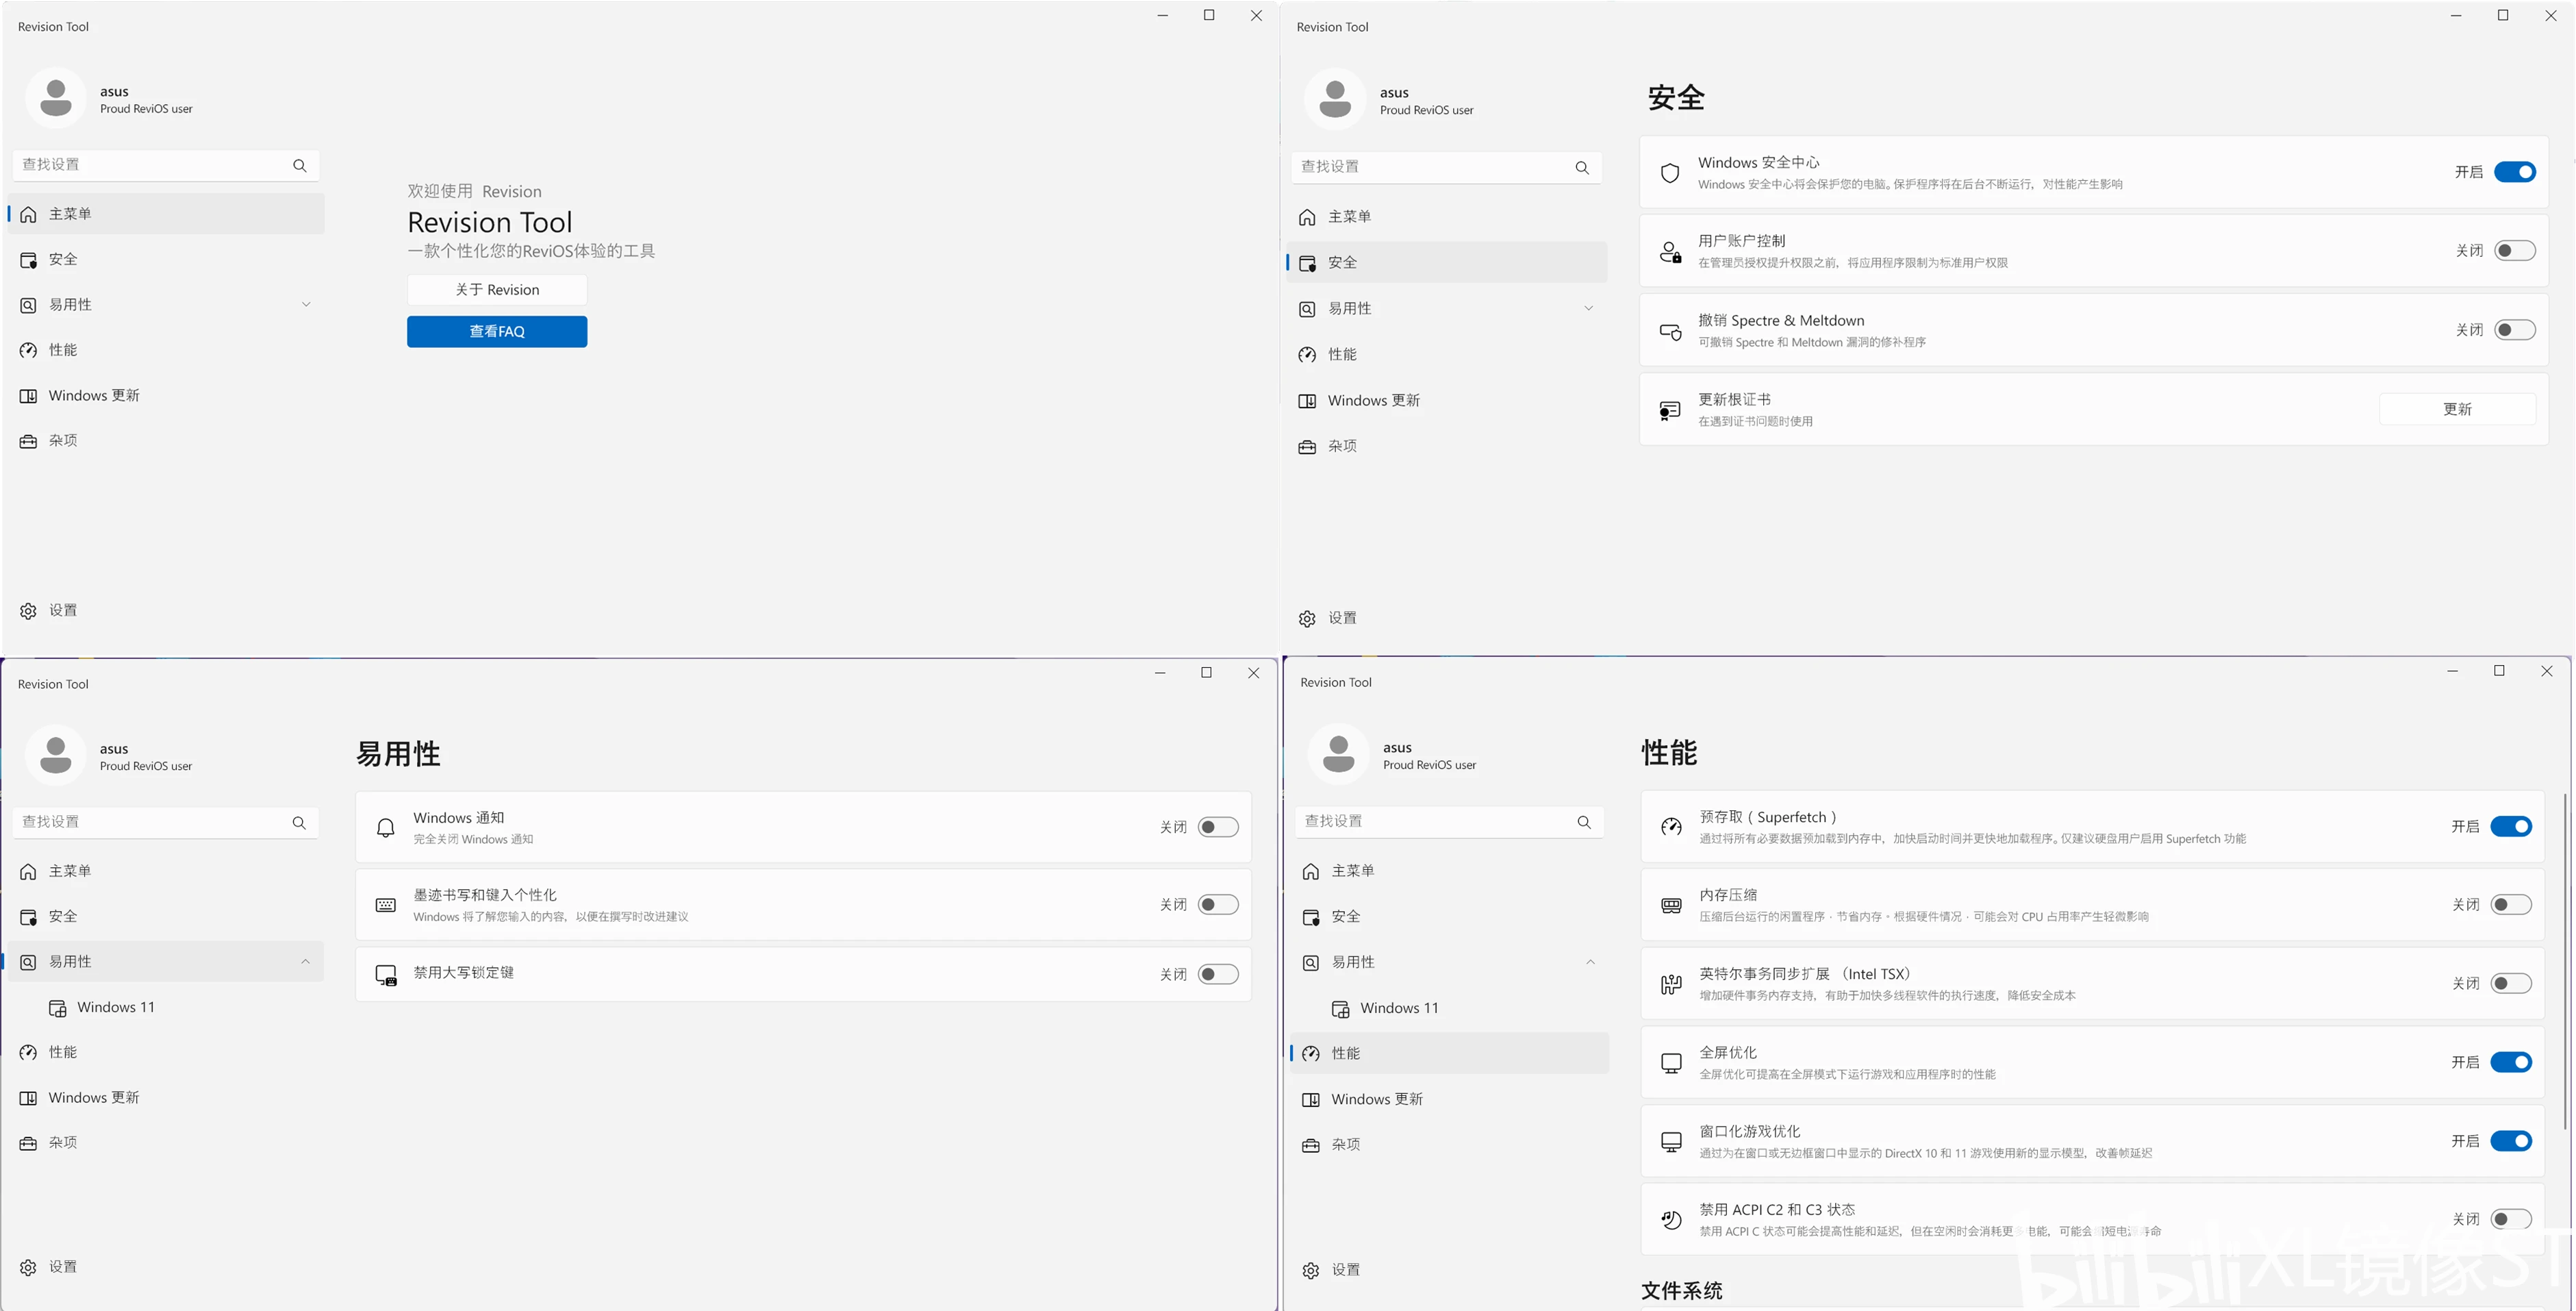The image size is (2576, 1311).
Task: Click the Windows 安全中心 shield icon
Action: [x=1669, y=172]
